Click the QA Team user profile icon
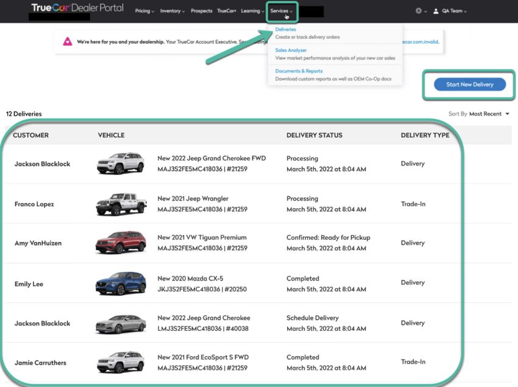 click(435, 11)
